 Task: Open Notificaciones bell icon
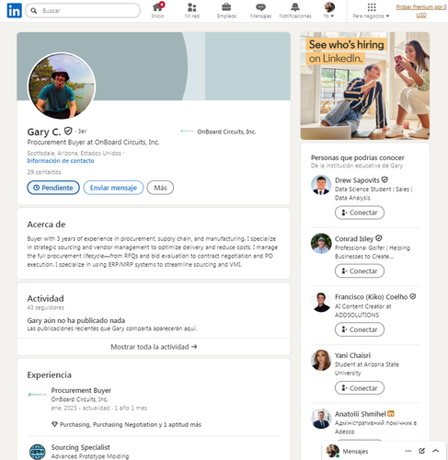click(x=295, y=10)
